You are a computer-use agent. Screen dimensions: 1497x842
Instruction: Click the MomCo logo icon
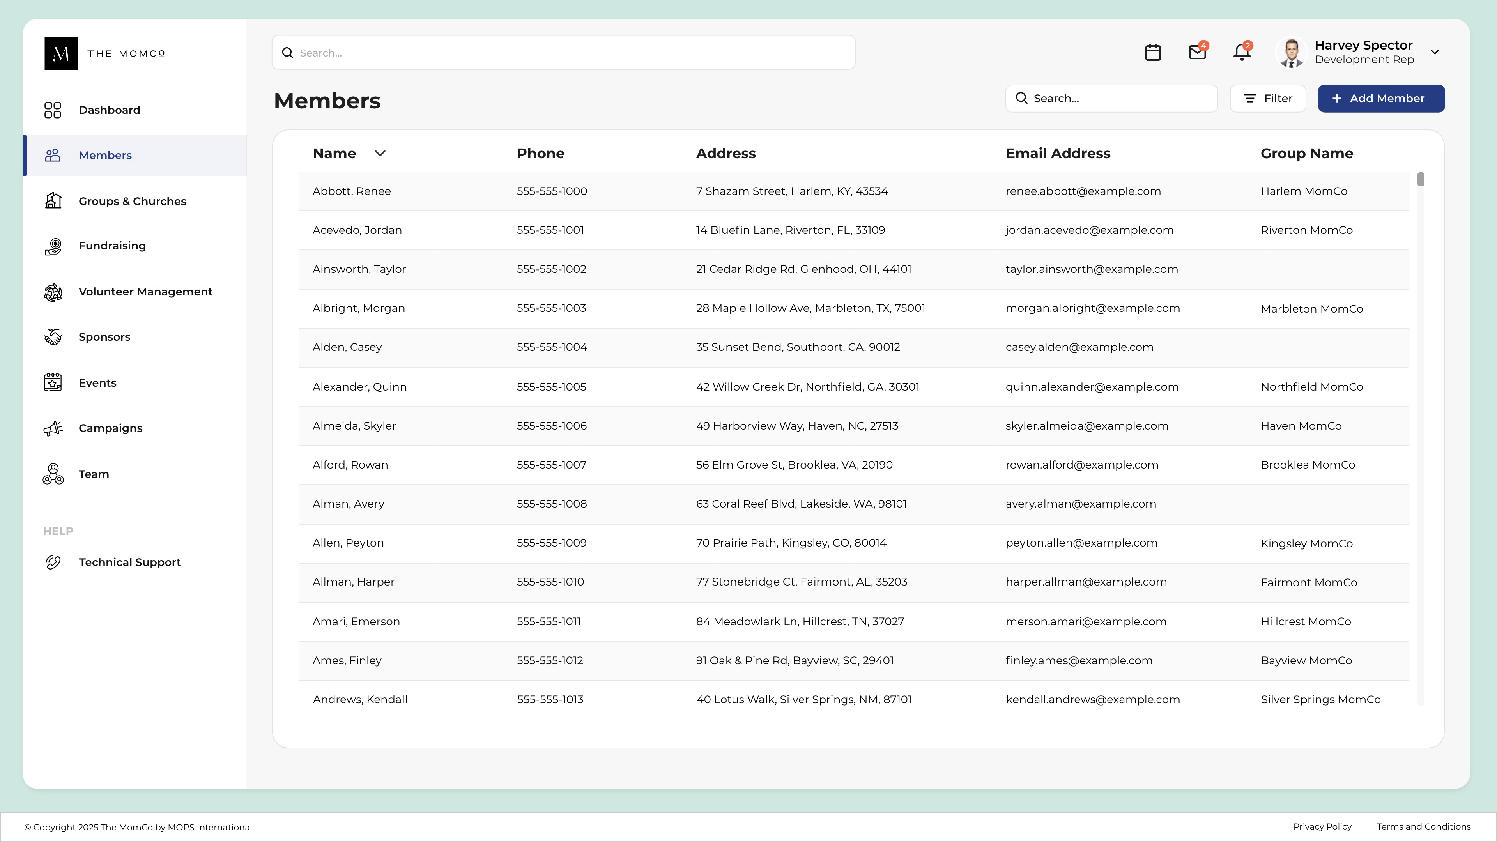[x=61, y=53]
